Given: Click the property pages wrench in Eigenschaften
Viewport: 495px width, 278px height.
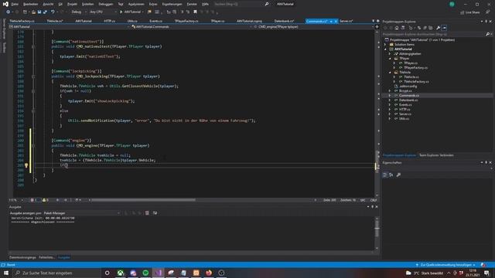Looking at the screenshot, I should pyautogui.click(x=398, y=175).
